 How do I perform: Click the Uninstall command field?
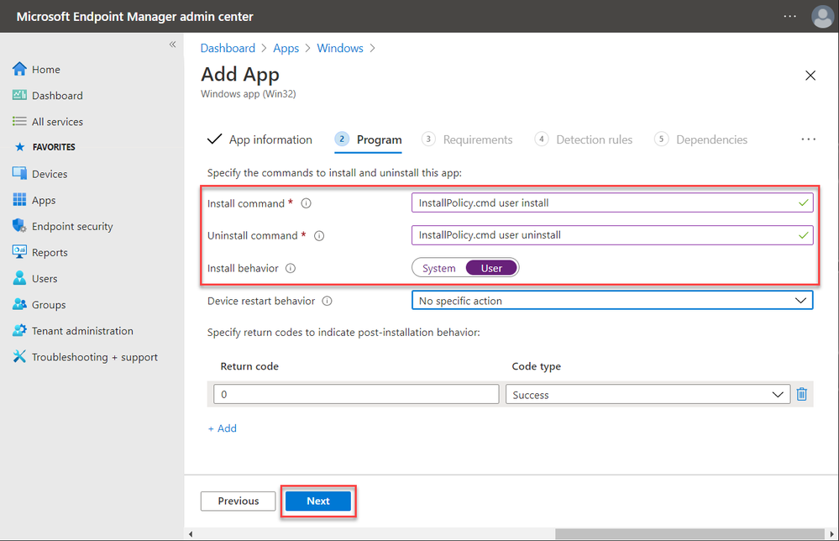pos(612,235)
